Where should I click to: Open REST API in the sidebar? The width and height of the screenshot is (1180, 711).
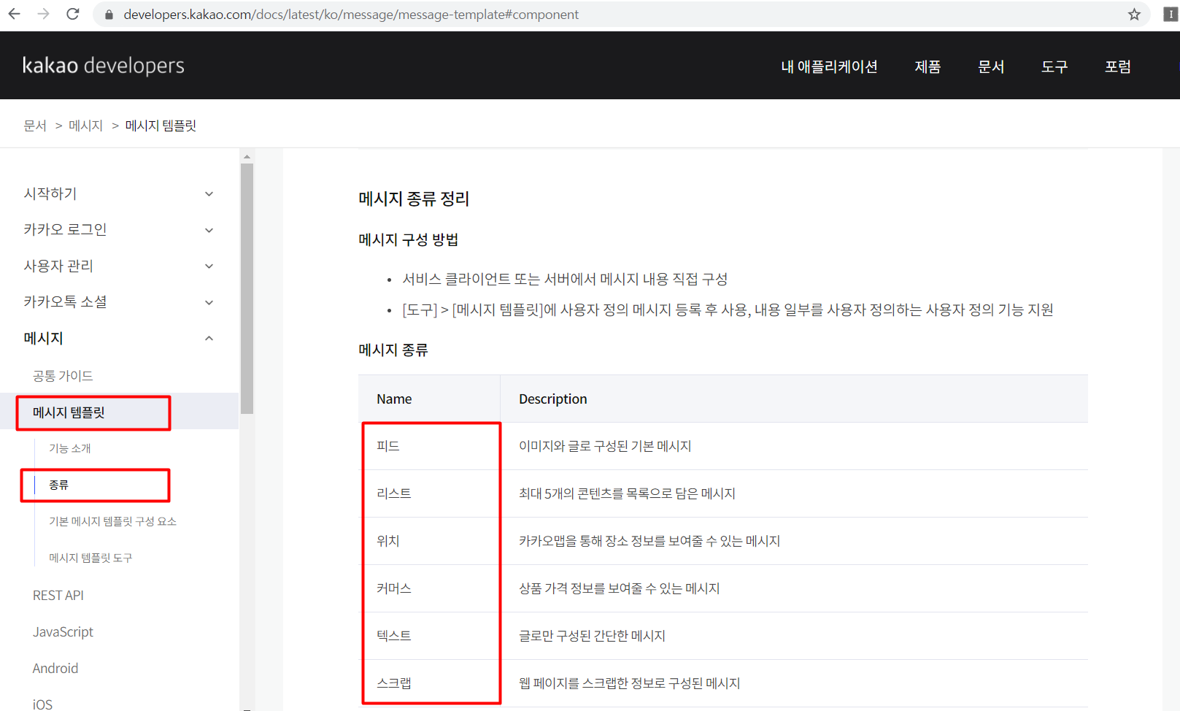click(x=58, y=596)
